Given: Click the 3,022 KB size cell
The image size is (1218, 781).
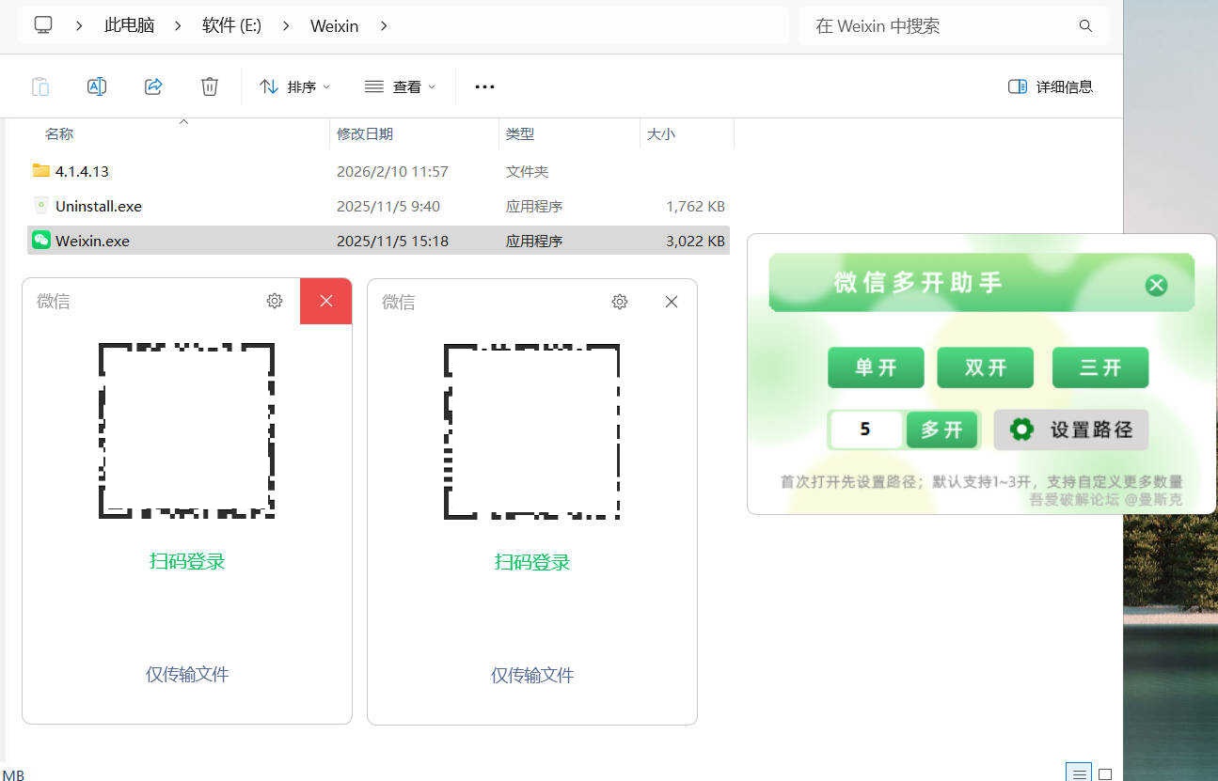Looking at the screenshot, I should pyautogui.click(x=695, y=241).
